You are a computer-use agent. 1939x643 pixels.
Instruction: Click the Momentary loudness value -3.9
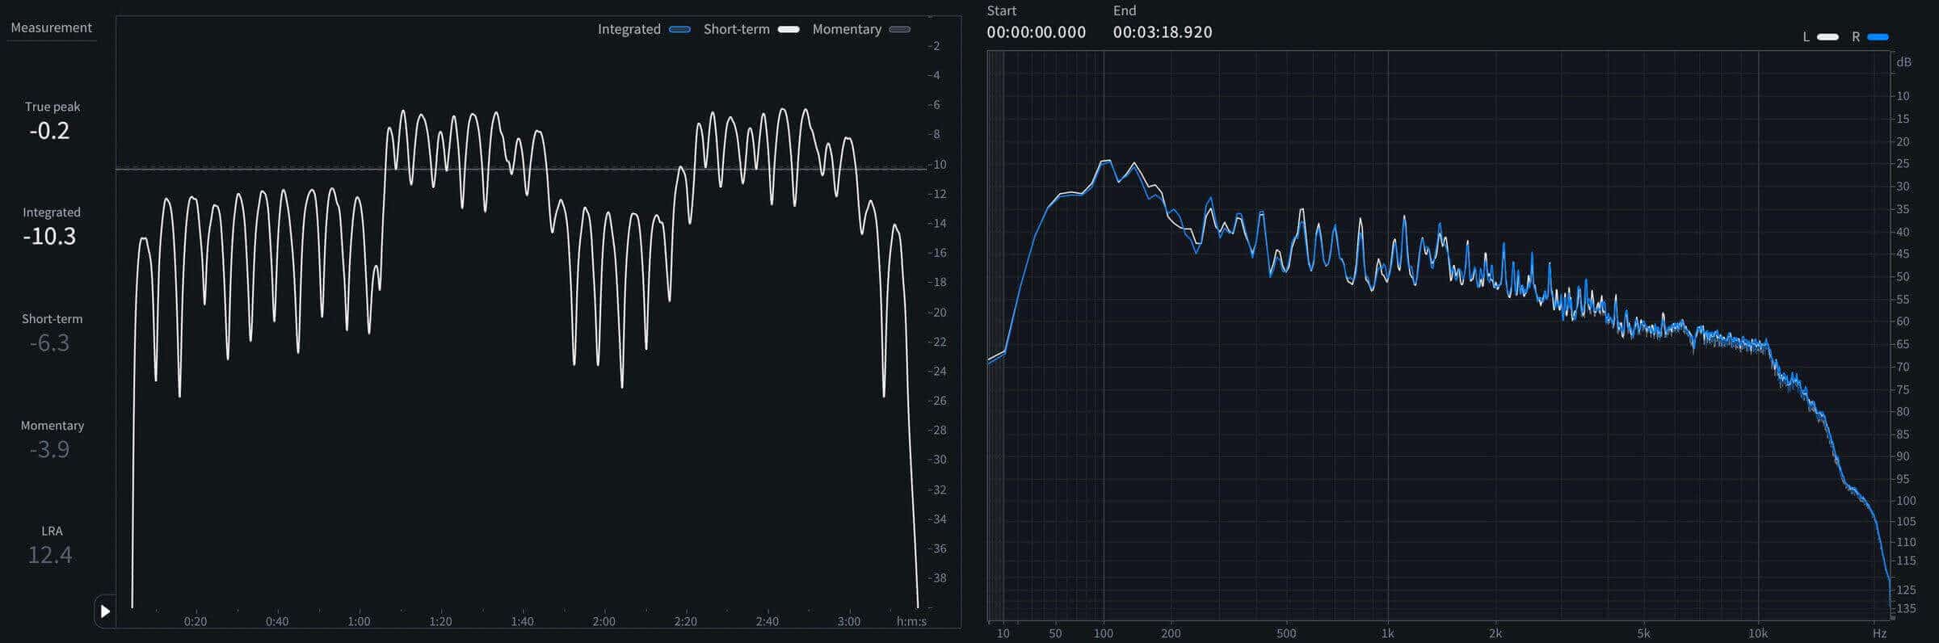pyautogui.click(x=50, y=449)
